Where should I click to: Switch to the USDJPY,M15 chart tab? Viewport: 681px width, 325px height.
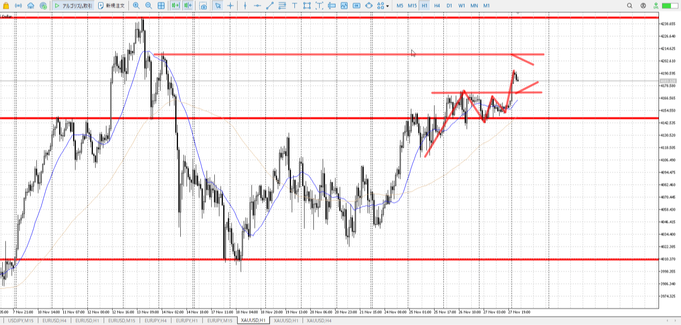coord(21,320)
